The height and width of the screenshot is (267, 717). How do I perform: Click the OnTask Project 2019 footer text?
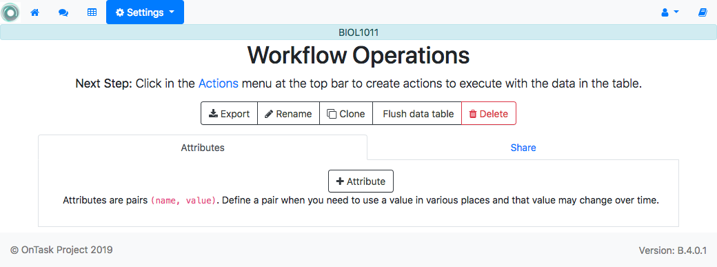[x=62, y=250]
